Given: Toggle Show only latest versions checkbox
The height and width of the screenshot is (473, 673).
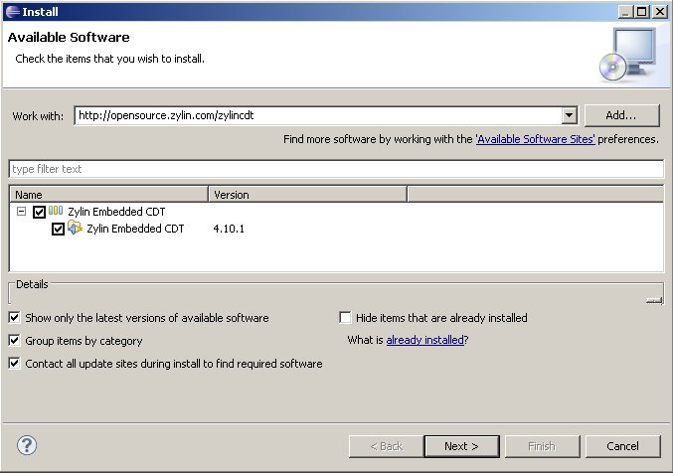Looking at the screenshot, I should click(15, 318).
